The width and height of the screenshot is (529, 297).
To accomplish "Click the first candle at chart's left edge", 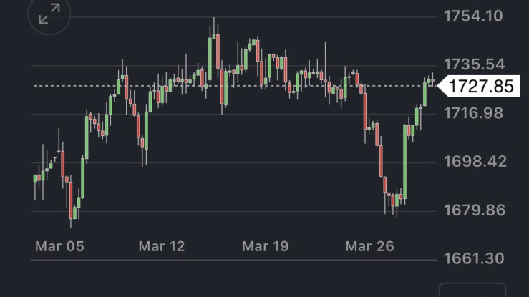I will tap(35, 178).
